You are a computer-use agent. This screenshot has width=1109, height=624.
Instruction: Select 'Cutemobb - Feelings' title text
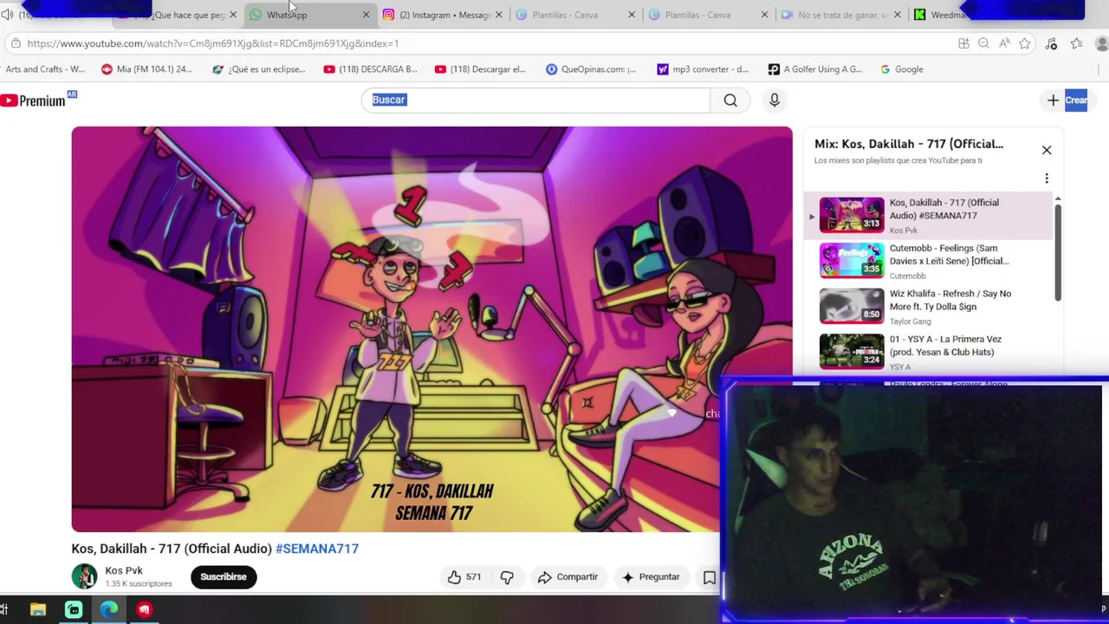[x=949, y=255]
